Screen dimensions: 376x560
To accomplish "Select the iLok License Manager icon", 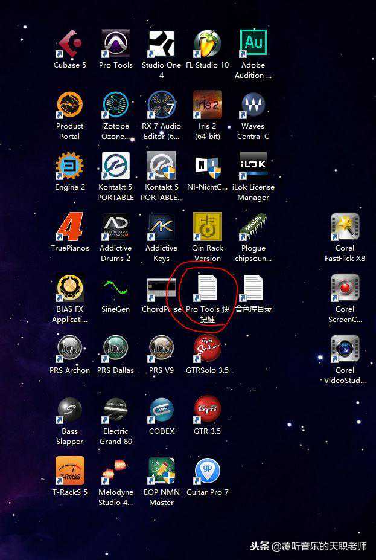I will click(x=253, y=167).
